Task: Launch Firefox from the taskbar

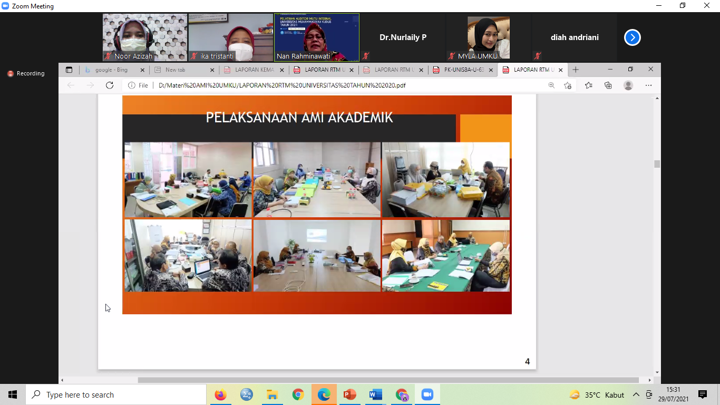Action: pyautogui.click(x=220, y=394)
